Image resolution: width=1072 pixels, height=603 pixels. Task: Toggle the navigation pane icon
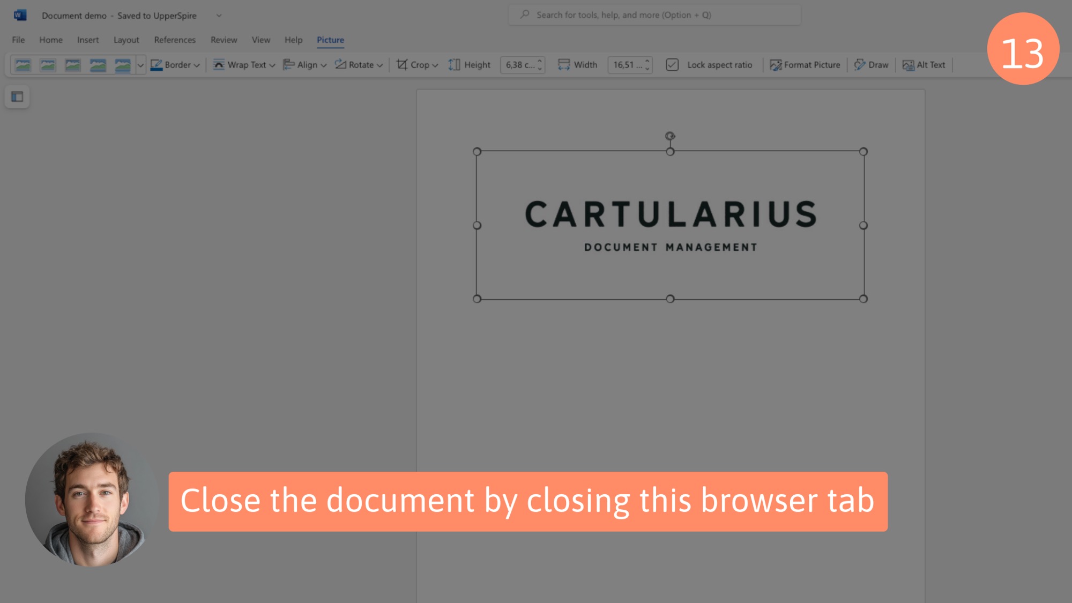17,96
